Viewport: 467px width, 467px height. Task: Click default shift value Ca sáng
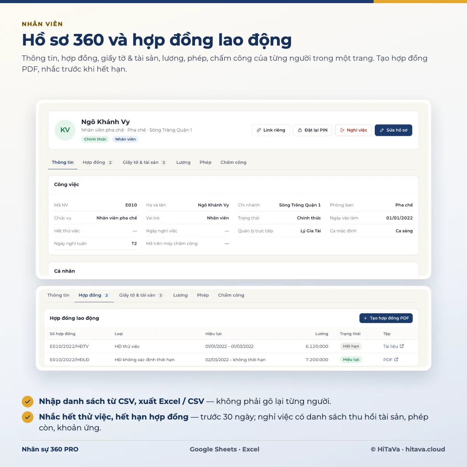(404, 231)
